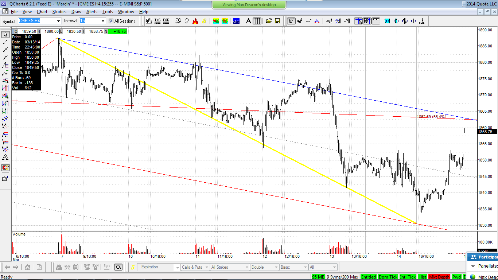Click the red flame hot list icon

(x=195, y=21)
